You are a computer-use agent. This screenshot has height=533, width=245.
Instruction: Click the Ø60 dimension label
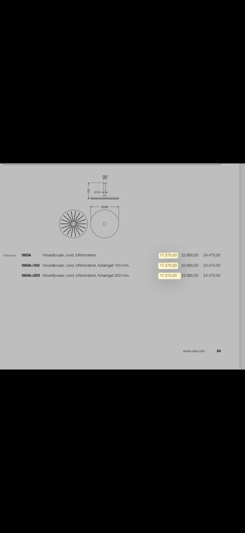click(x=105, y=176)
